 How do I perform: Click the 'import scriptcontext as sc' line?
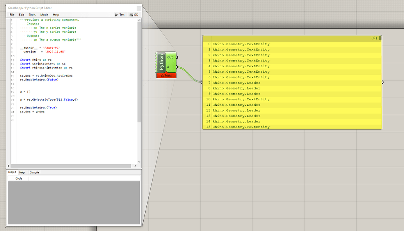(x=43, y=64)
